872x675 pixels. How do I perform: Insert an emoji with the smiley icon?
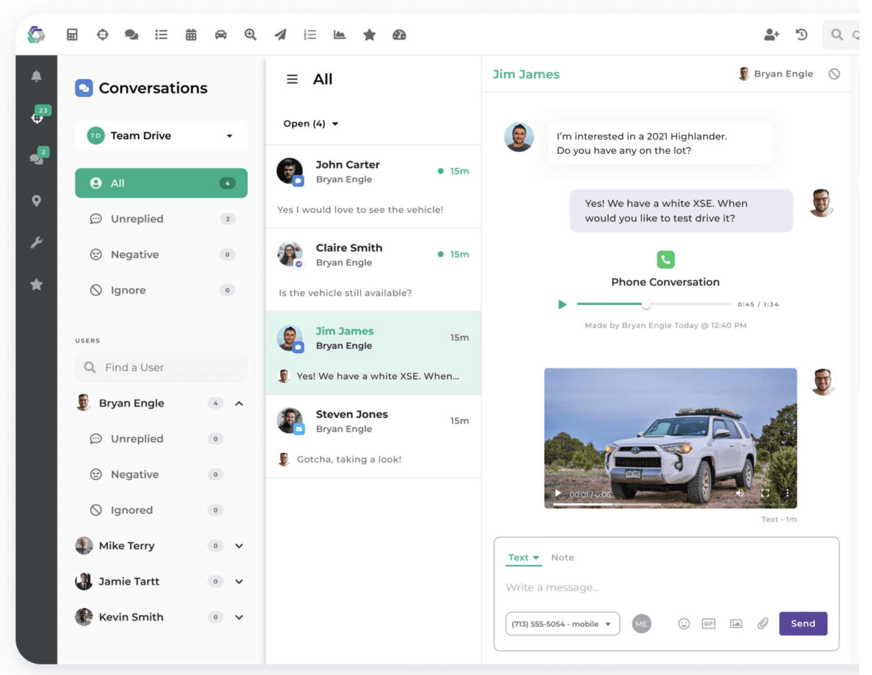(684, 624)
